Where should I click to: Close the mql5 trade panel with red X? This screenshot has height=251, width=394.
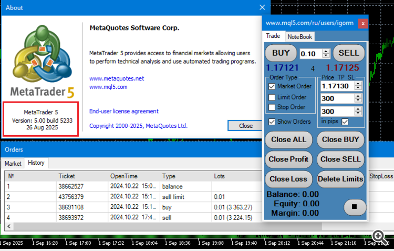[x=363, y=23]
